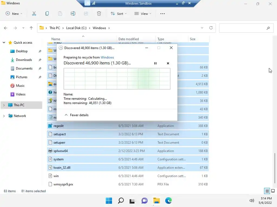This screenshot has height=207, width=277.
Task: Collapse the Quick access tree
Action: pos(4,43)
